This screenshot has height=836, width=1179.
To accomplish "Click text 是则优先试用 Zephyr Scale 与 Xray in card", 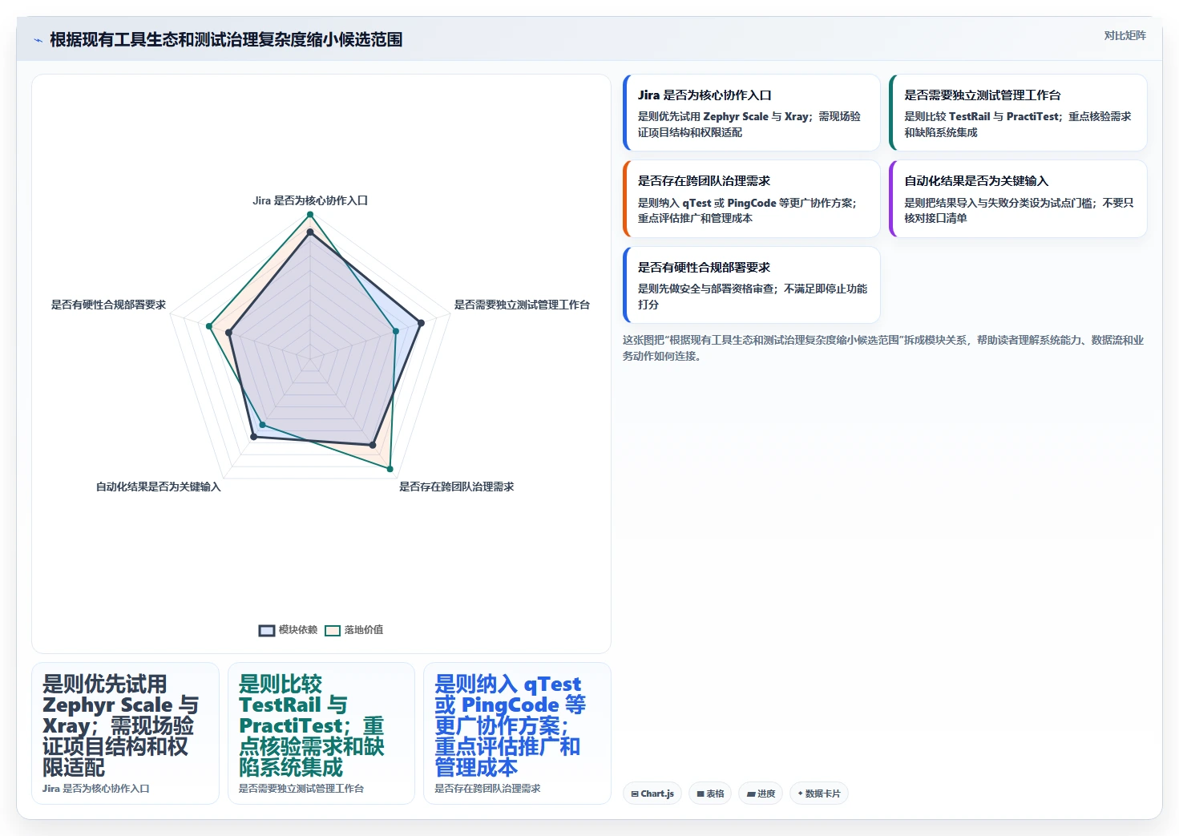I will [x=724, y=116].
